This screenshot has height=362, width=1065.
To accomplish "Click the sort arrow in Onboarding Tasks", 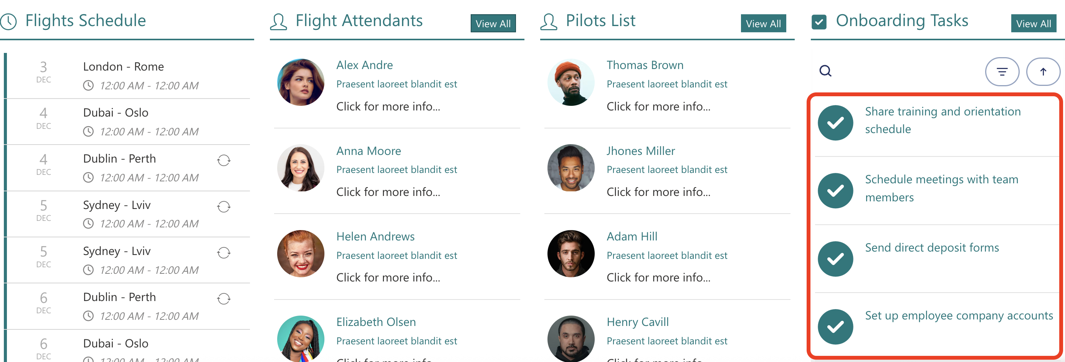I will point(1043,71).
